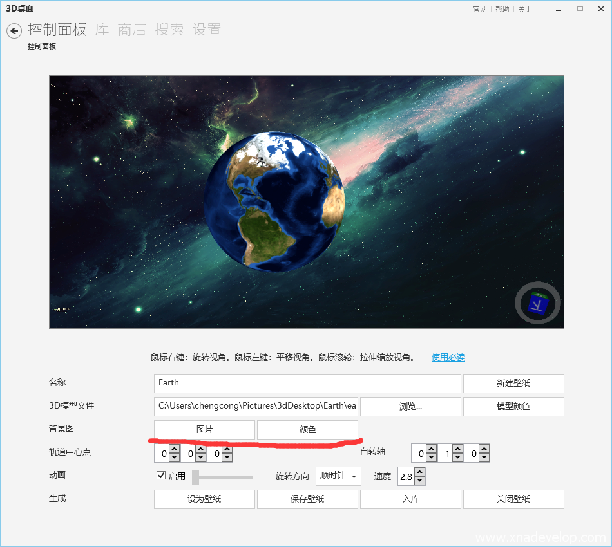612x547 pixels.
Task: Open the 商店 tab
Action: pyautogui.click(x=132, y=30)
